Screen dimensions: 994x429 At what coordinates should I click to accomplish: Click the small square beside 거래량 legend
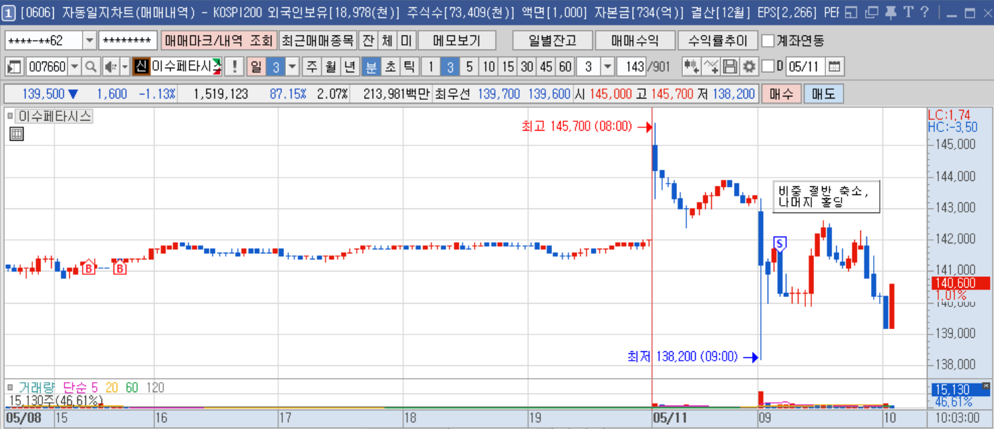tap(10, 387)
